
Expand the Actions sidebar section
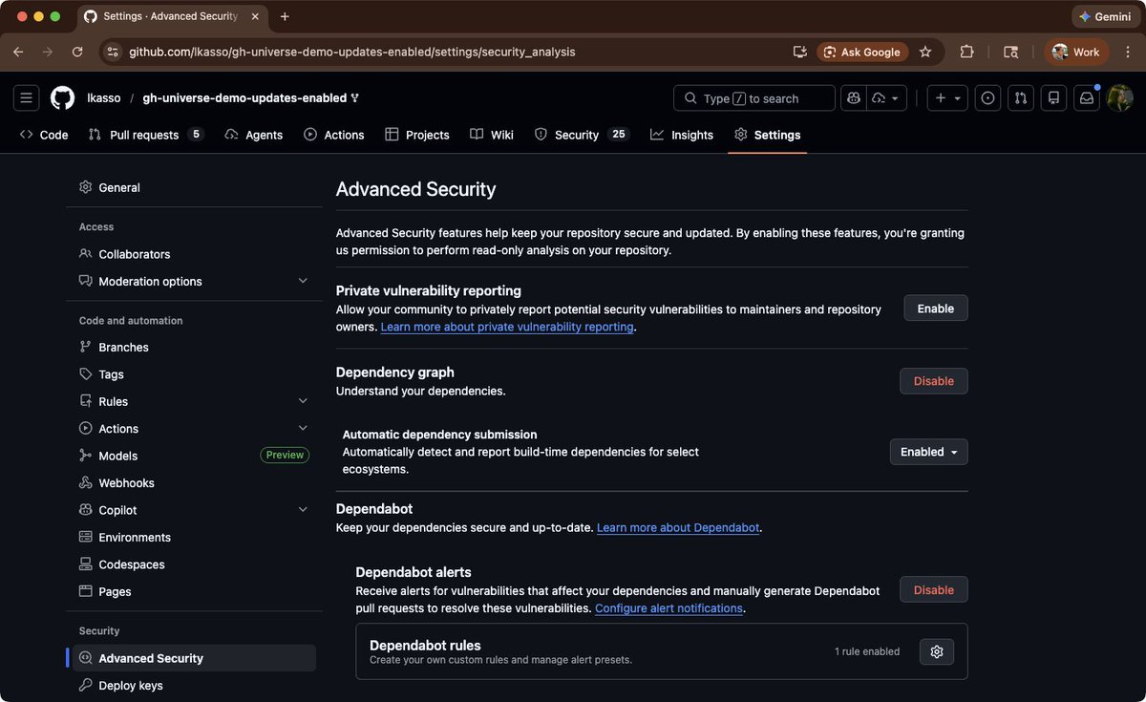[194, 429]
